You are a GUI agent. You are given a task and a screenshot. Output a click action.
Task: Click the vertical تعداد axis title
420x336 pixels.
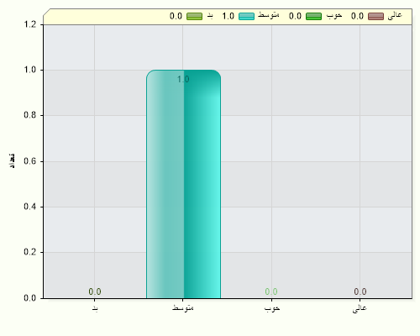[x=12, y=160]
